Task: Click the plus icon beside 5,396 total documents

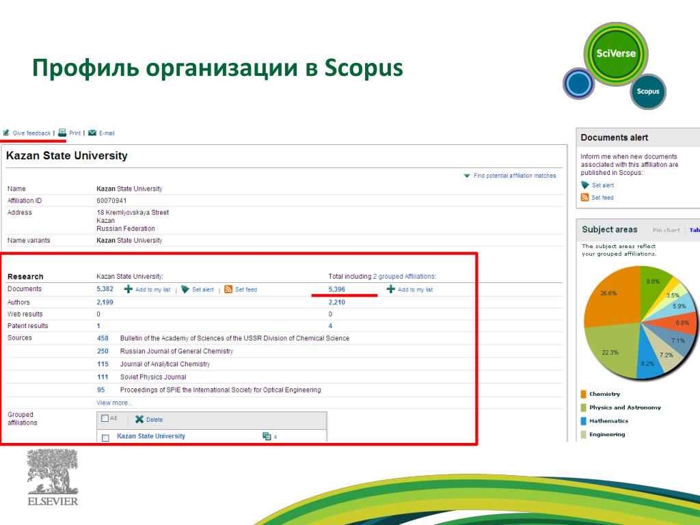Action: (390, 289)
